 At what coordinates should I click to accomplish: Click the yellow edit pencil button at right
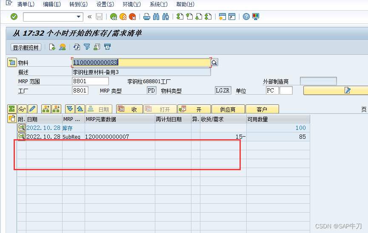[x=336, y=90]
